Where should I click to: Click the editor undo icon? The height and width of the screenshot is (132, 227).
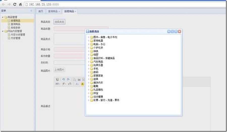[x=63, y=79]
